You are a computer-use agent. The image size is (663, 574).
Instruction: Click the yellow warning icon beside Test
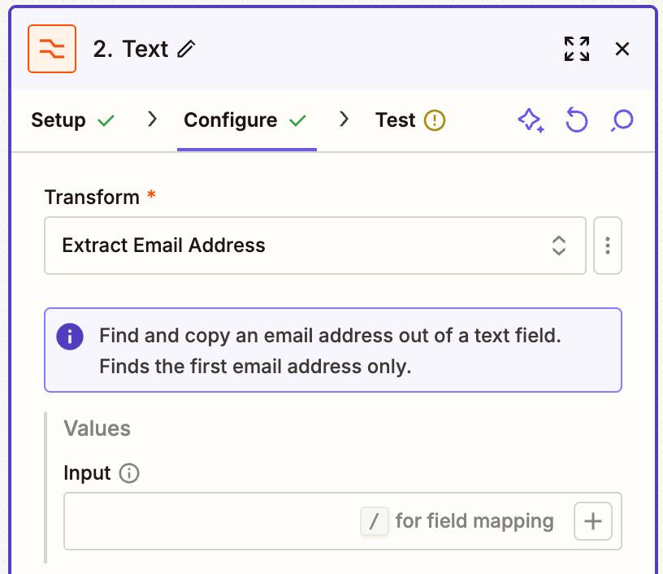click(x=435, y=120)
